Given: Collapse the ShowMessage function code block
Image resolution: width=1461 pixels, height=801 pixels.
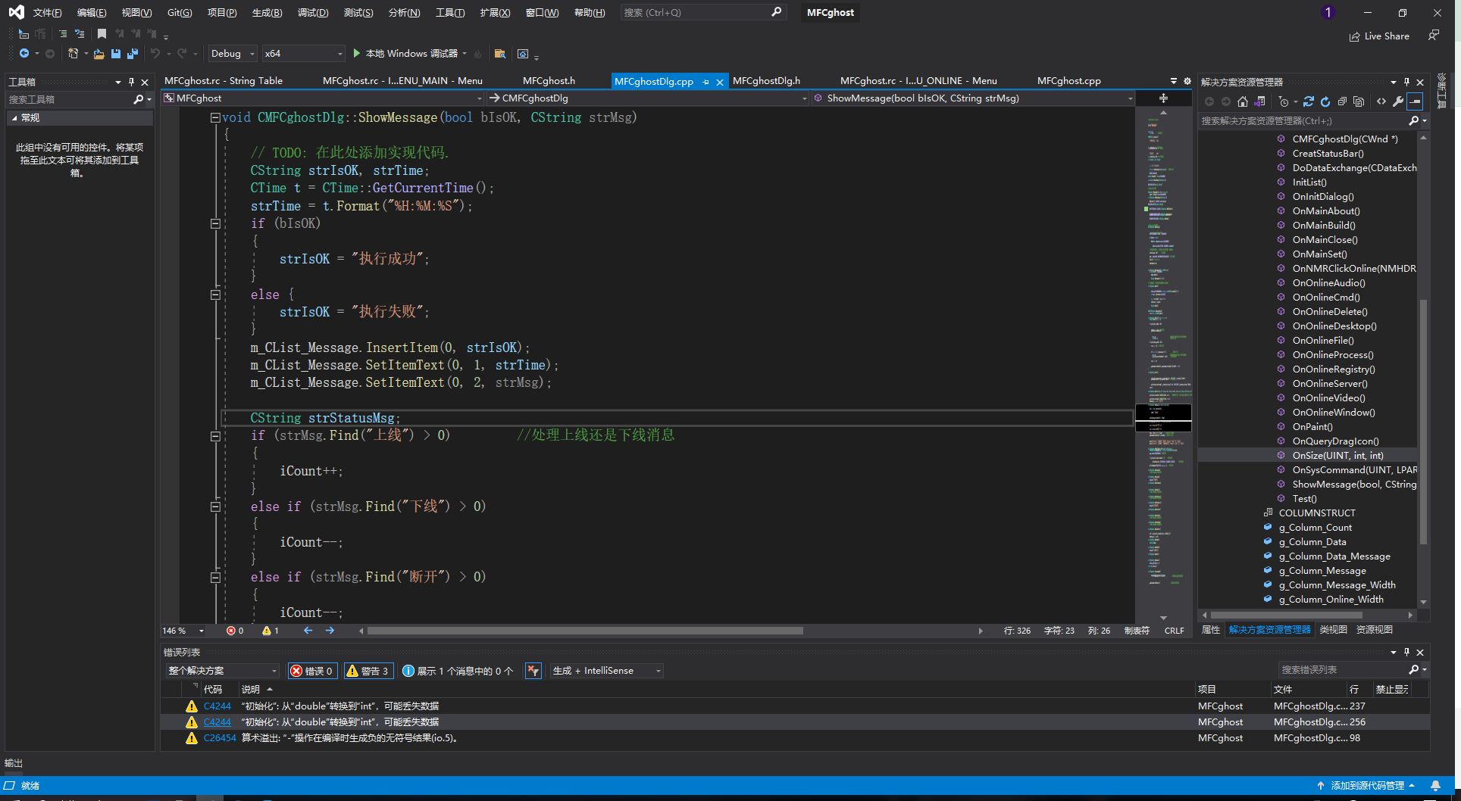Looking at the screenshot, I should [215, 117].
